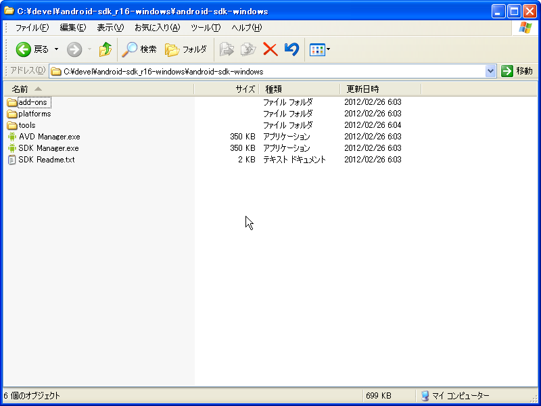Open the 表示(V) menu
Screen dimensions: 541x406
click(x=110, y=28)
